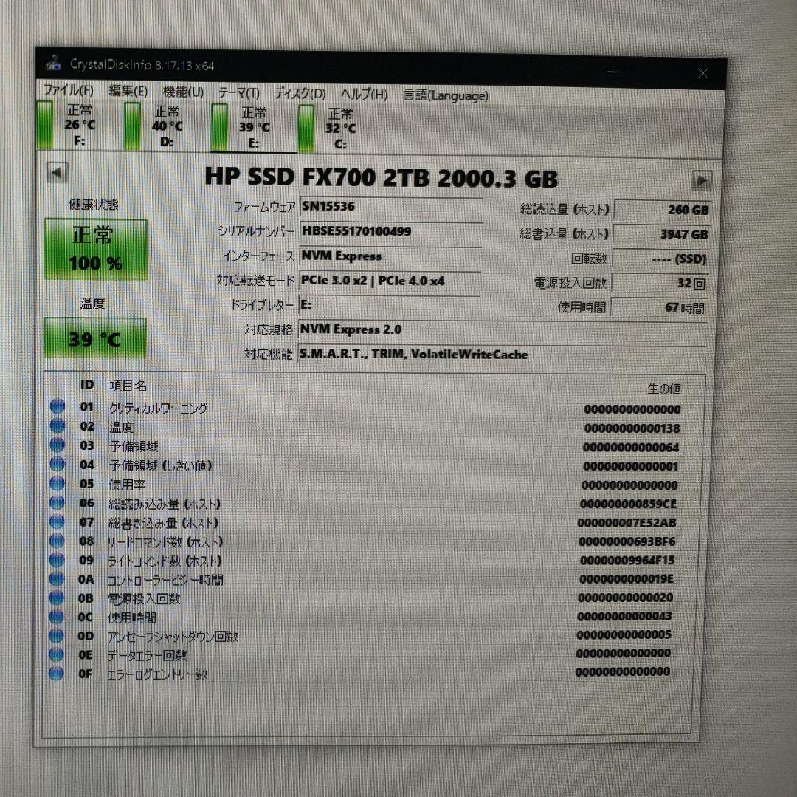Open the ヘルプ(H) menu
The height and width of the screenshot is (797, 797).
(363, 95)
